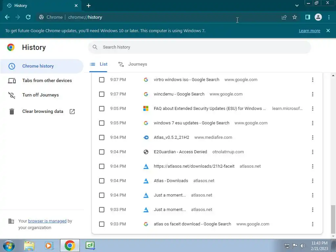Image resolution: width=336 pixels, height=252 pixels.
Task: Expand the tab search chevron
Action: tap(297, 6)
